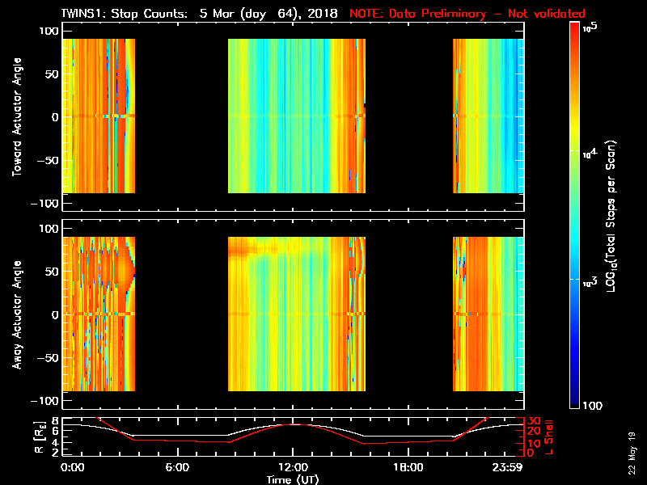Select the 'Toward Actuator Angle' axis label
647x485 pixels.
[x=17, y=116]
